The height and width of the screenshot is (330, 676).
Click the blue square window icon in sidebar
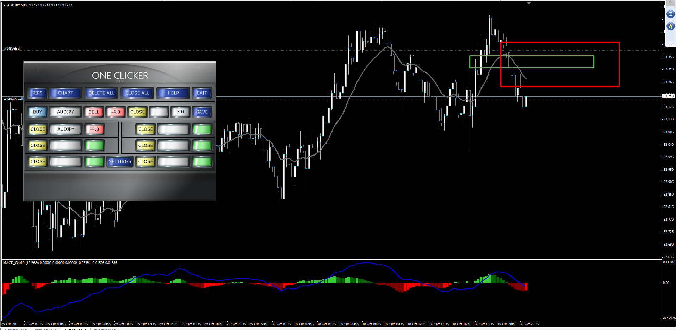(x=670, y=14)
